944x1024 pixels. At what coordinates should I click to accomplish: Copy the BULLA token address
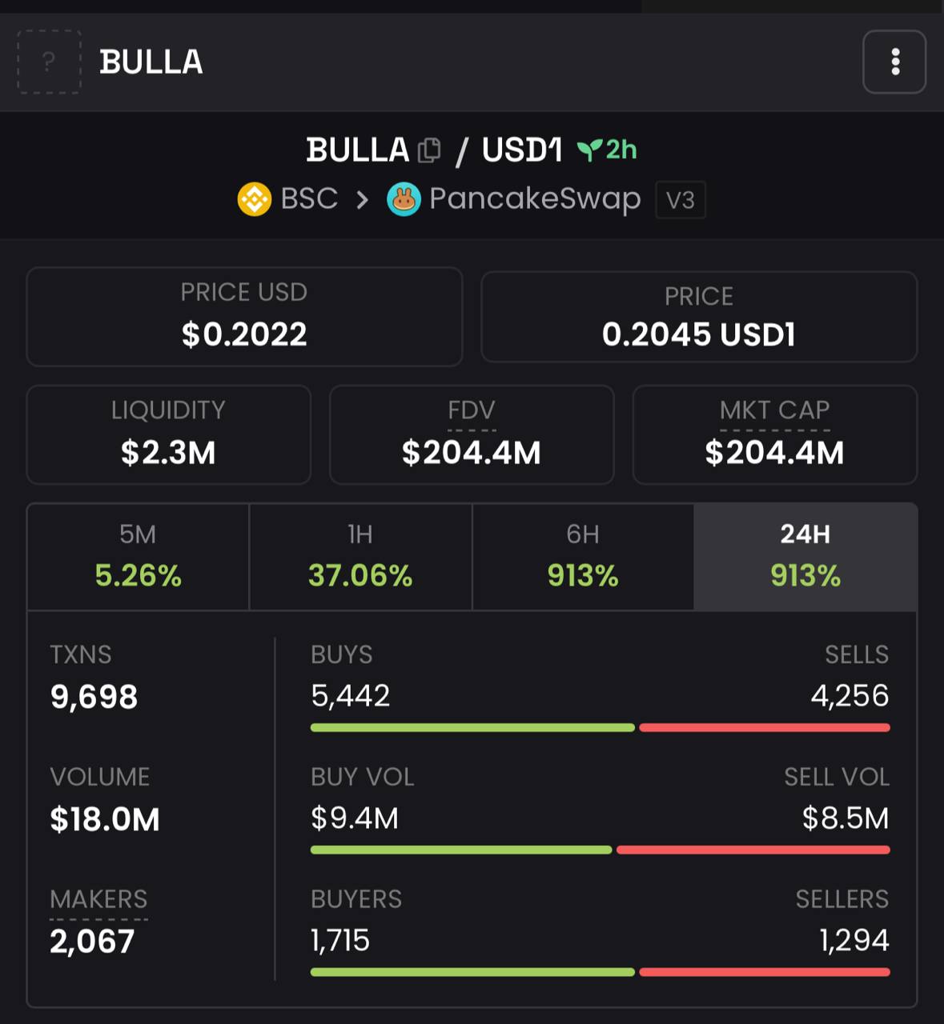coord(429,150)
